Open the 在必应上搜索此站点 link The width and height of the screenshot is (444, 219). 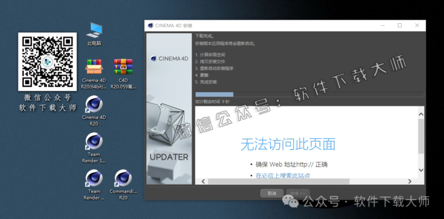pyautogui.click(x=283, y=176)
